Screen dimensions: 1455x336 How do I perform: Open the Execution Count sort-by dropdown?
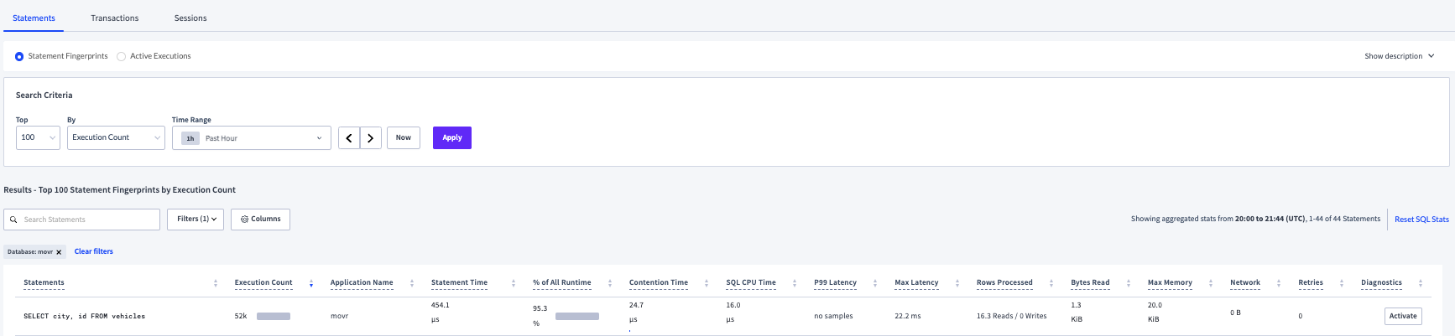tap(116, 137)
